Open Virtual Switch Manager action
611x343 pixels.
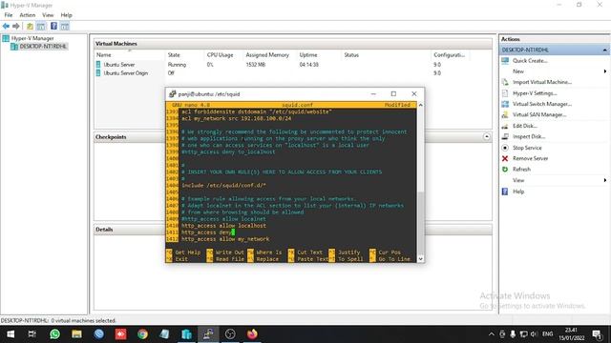coord(542,104)
